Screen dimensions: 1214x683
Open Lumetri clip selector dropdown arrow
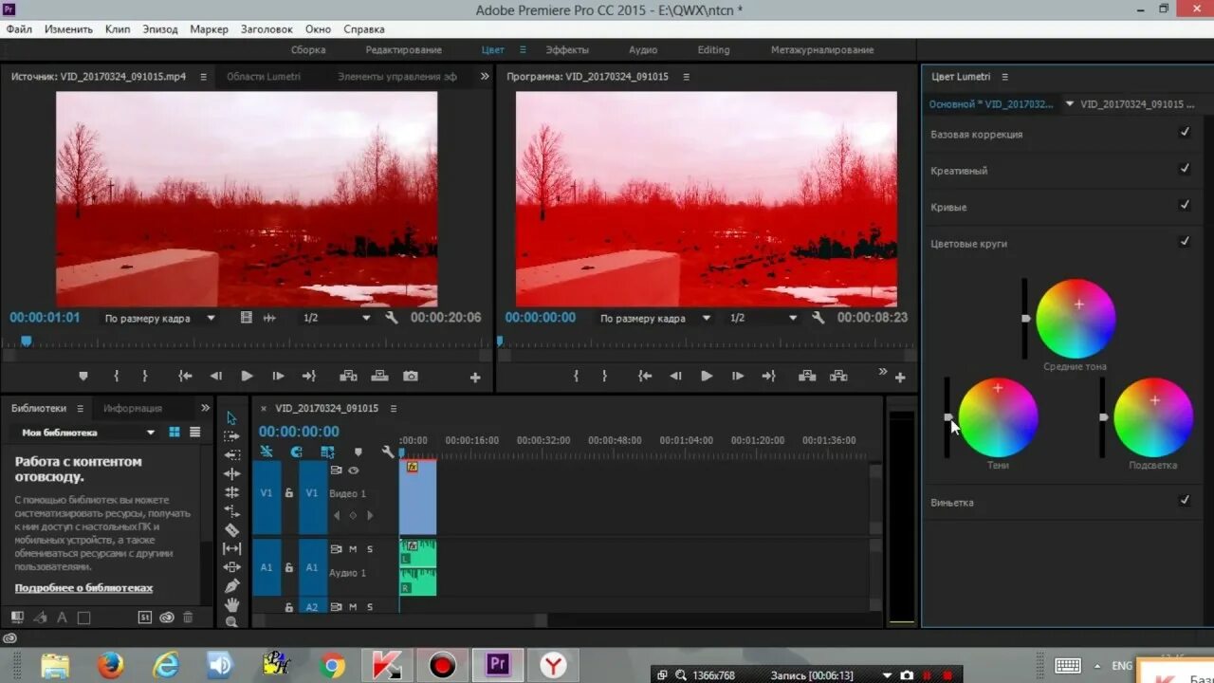click(1070, 104)
